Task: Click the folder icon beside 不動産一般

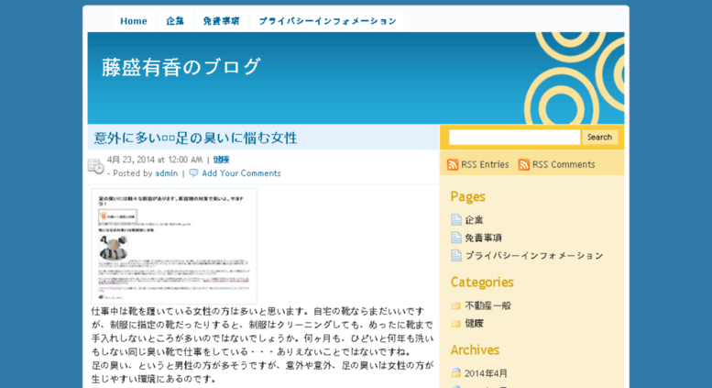Action: coord(456,305)
